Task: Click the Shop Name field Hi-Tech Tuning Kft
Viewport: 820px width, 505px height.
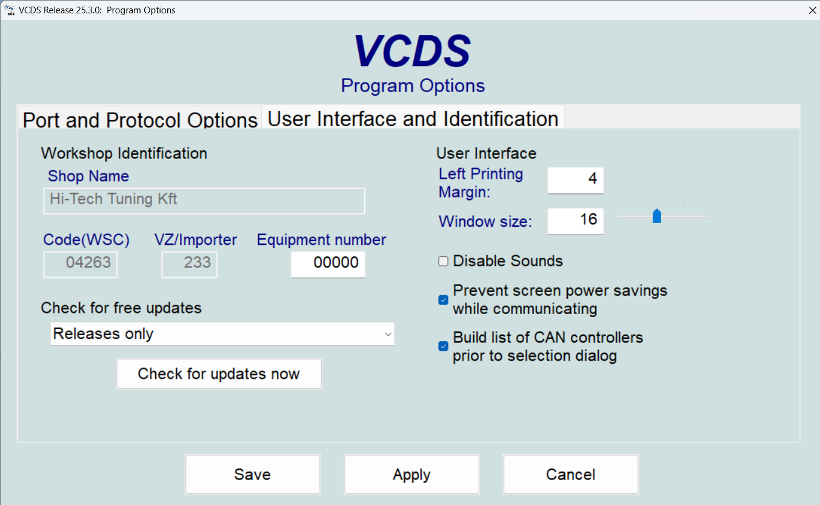Action: [x=204, y=201]
